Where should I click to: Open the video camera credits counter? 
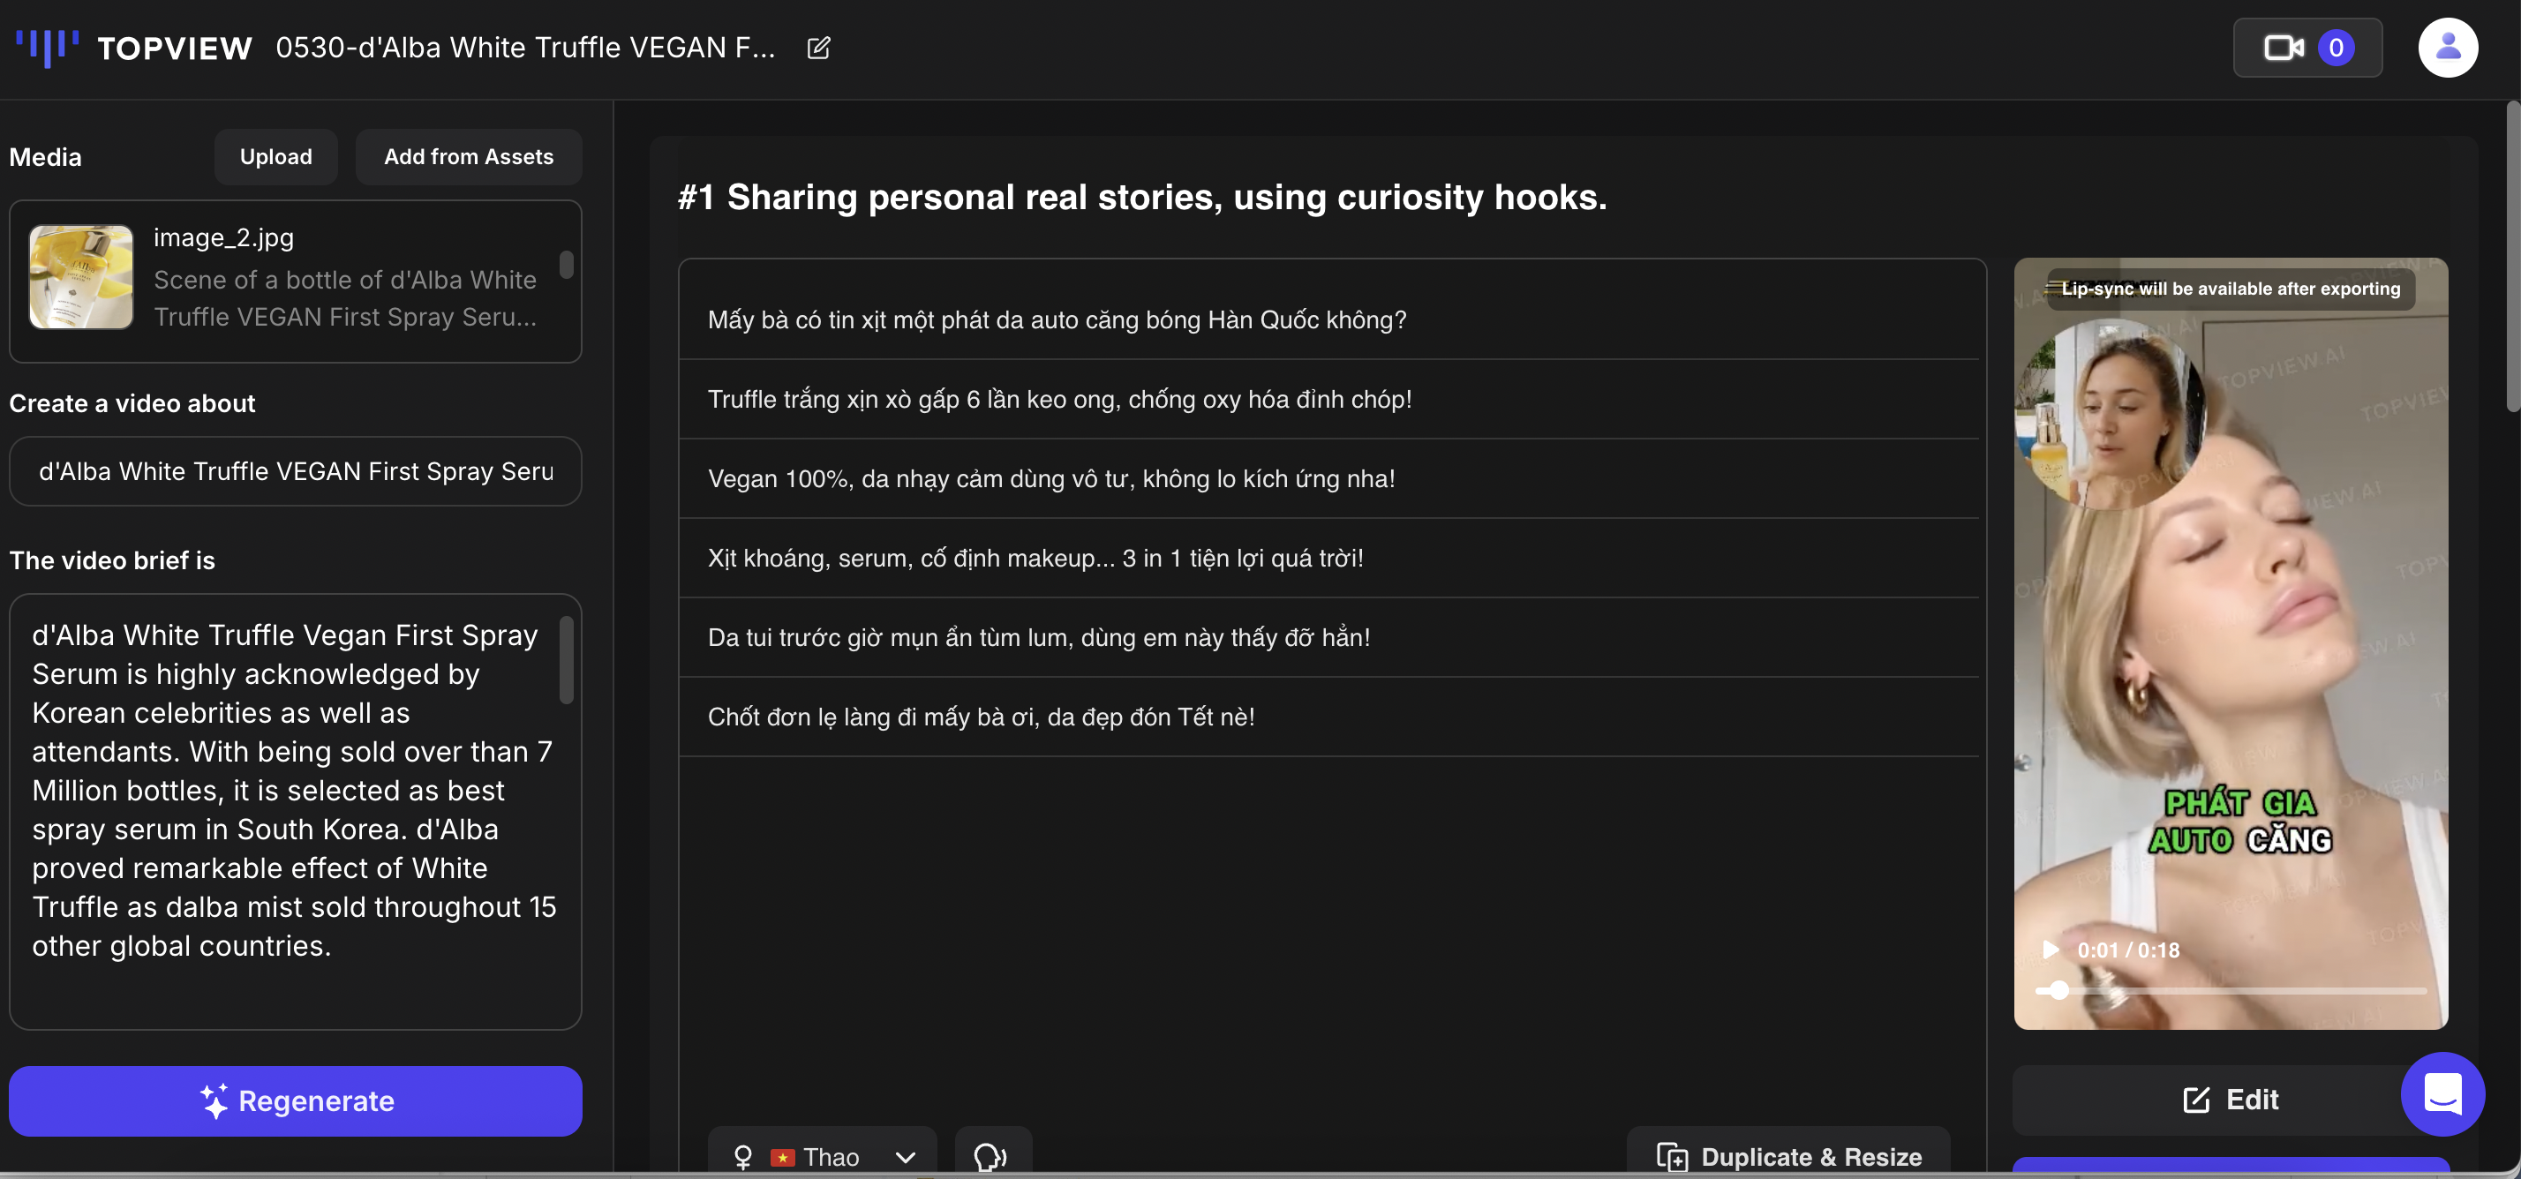click(2307, 48)
